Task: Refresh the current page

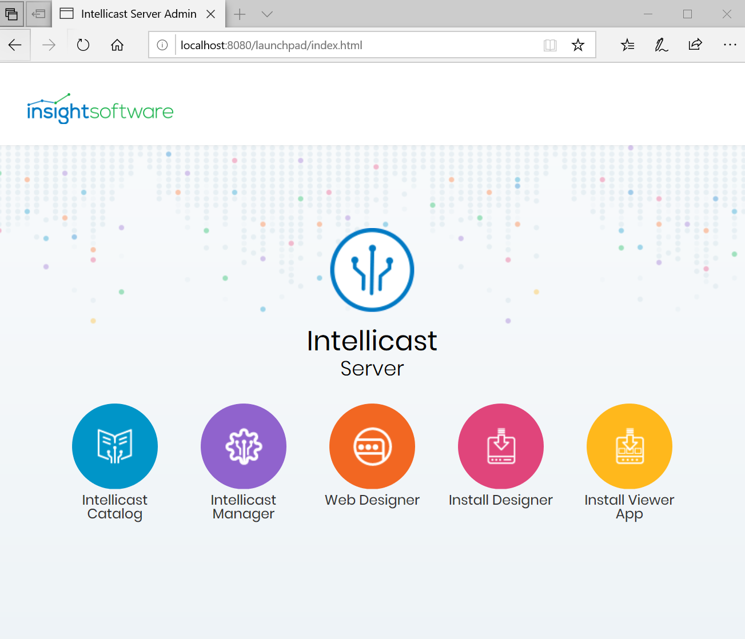Action: pos(83,45)
